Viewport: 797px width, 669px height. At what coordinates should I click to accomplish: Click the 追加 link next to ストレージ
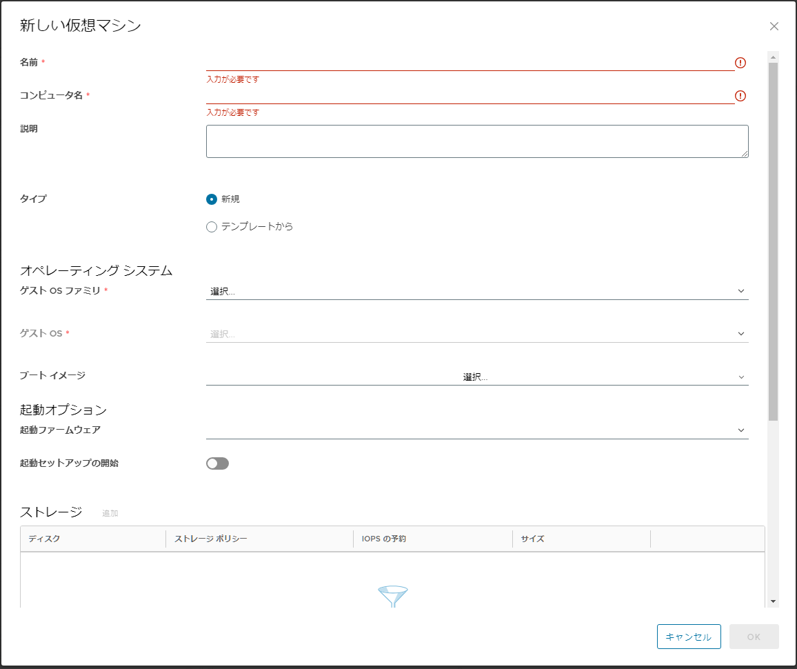click(110, 513)
